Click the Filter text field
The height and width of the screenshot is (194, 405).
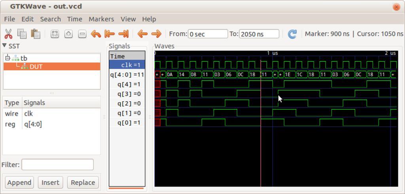(57, 164)
